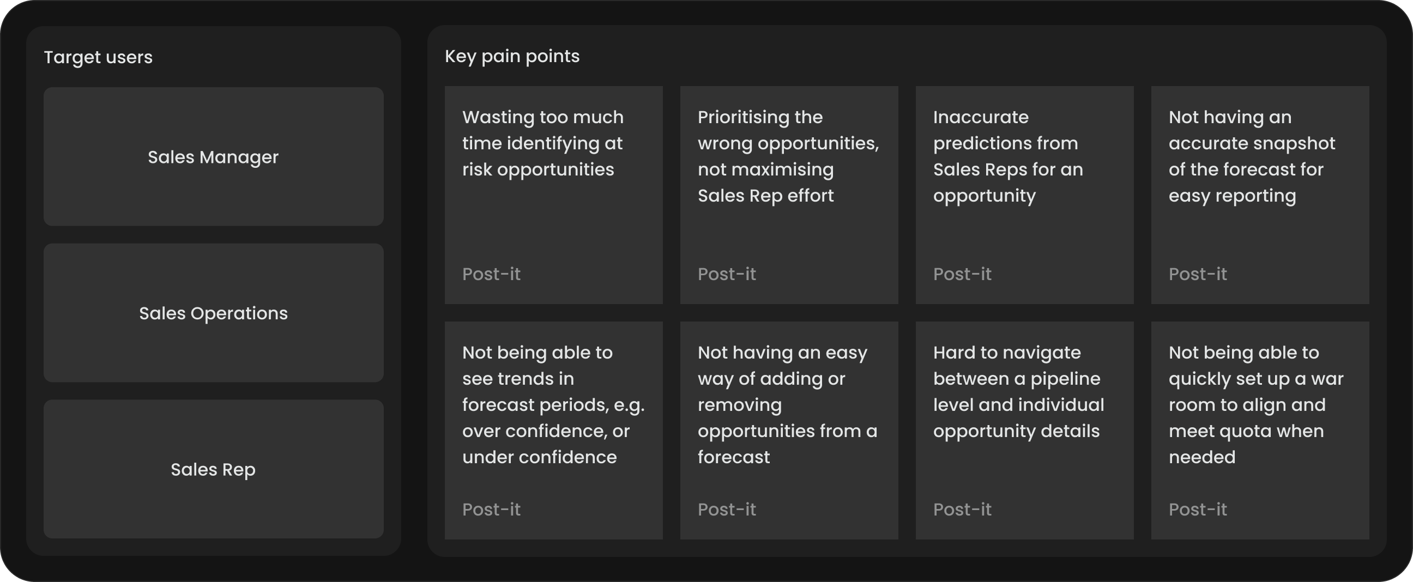1413x582 pixels.
Task: Open the 'Inaccurate predictions from Sales Reps' note
Action: coord(1024,195)
